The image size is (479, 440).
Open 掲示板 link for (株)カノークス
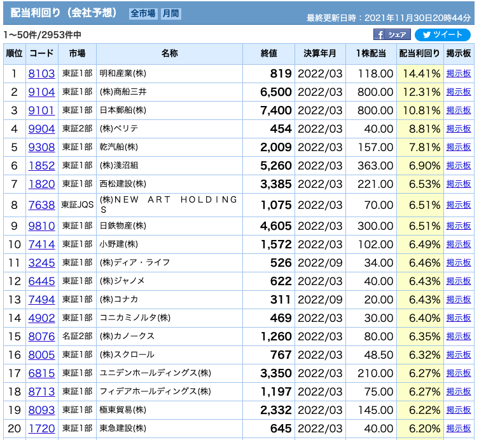458,337
